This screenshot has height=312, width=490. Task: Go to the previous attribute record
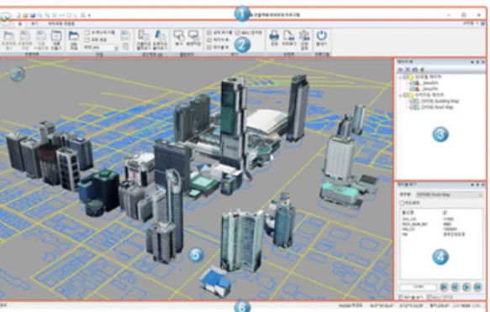[455, 287]
